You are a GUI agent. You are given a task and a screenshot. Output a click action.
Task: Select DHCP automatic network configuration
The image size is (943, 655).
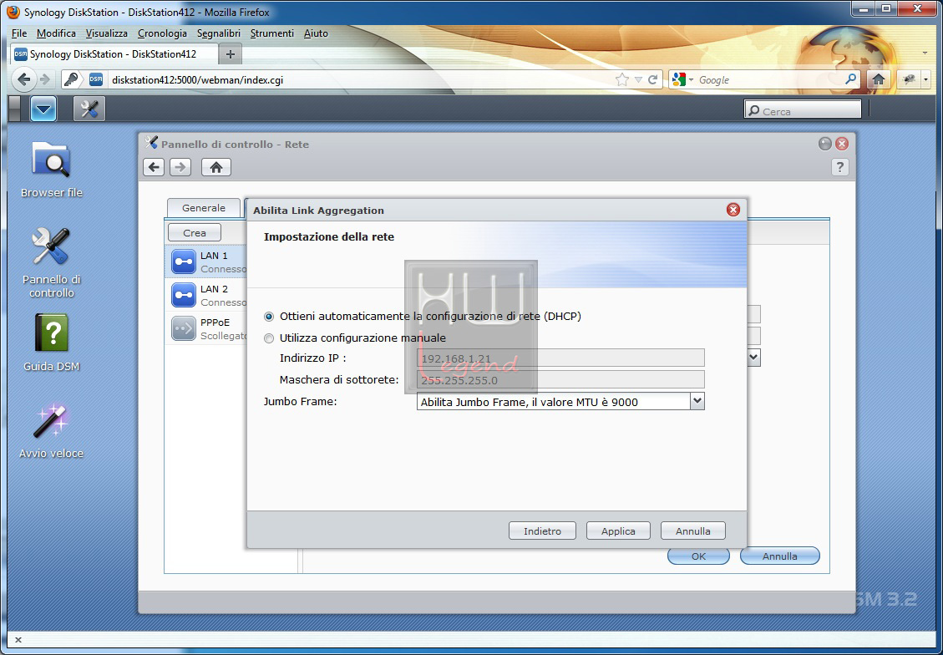pyautogui.click(x=269, y=317)
